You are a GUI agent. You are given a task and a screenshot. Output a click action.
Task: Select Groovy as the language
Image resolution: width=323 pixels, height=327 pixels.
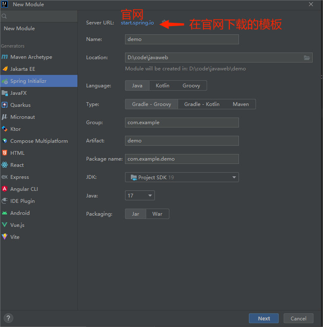coord(191,86)
